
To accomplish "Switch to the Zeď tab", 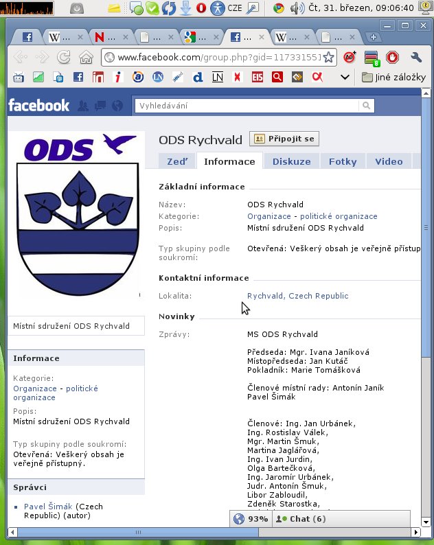I will tap(177, 161).
